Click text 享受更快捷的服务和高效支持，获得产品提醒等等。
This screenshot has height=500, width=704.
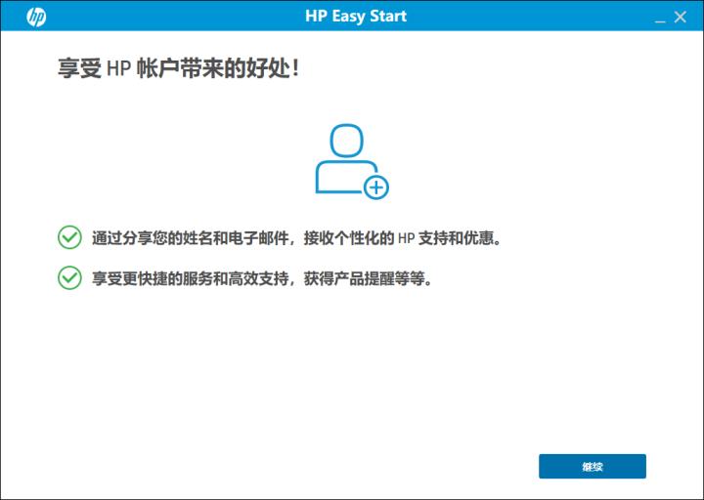262,278
